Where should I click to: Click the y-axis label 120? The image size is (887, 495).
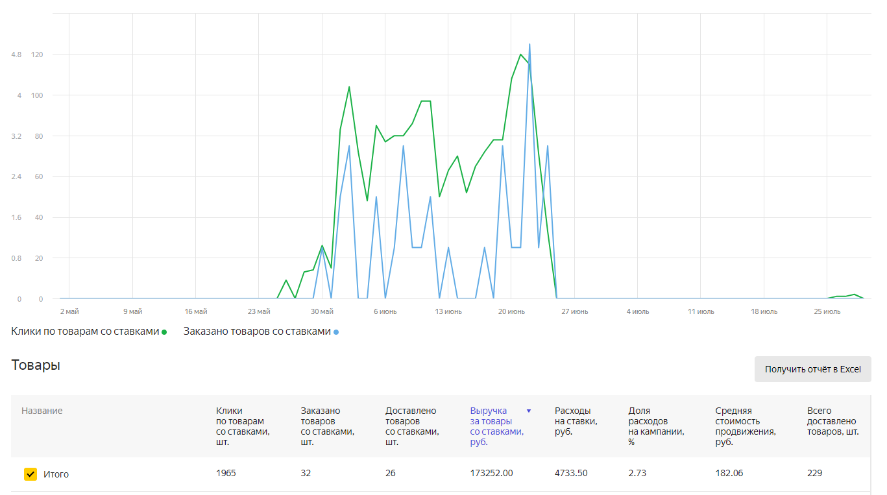37,54
